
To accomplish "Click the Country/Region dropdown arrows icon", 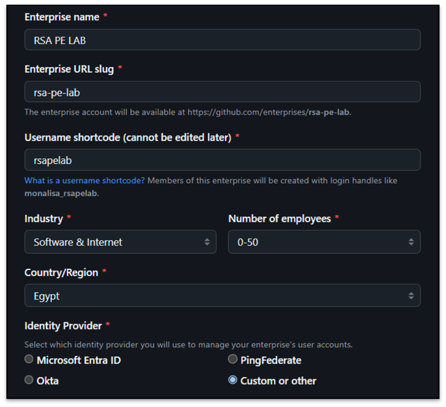I will (411, 295).
